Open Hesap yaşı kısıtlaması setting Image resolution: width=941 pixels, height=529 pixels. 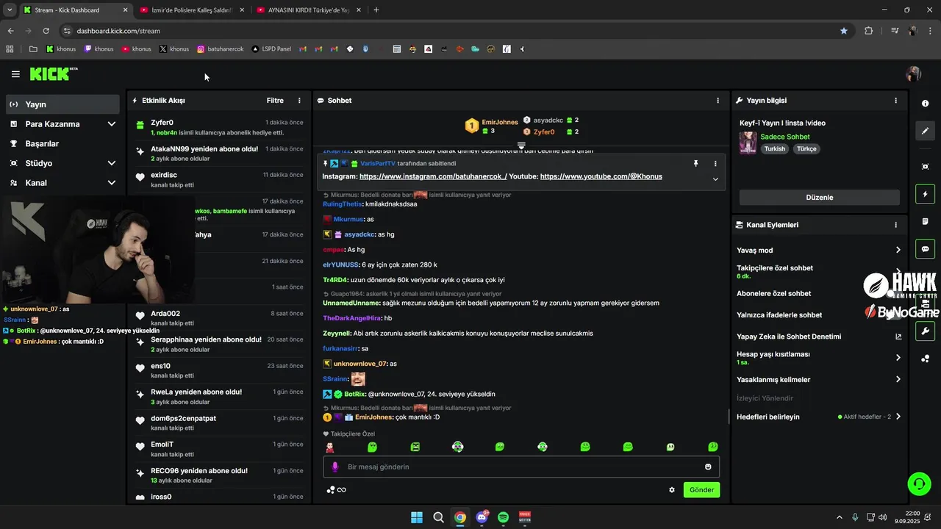(819, 358)
